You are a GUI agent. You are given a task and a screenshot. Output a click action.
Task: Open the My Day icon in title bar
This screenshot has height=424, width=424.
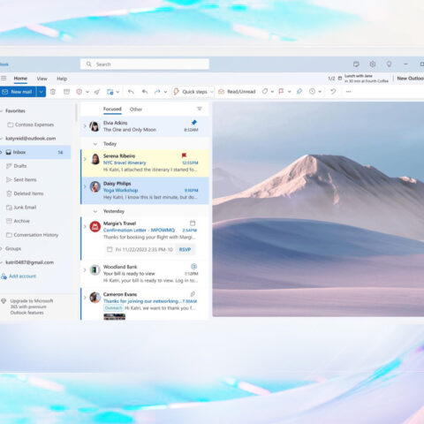[x=356, y=64]
